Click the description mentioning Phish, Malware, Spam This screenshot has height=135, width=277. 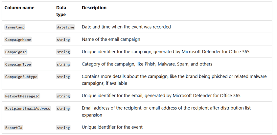point(147,64)
